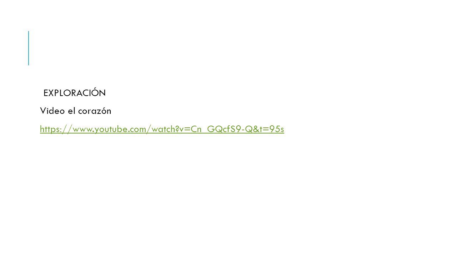Viewport: 457px width, 257px height.
Task: Click the teal vertical accent bar
Action: click(x=29, y=48)
